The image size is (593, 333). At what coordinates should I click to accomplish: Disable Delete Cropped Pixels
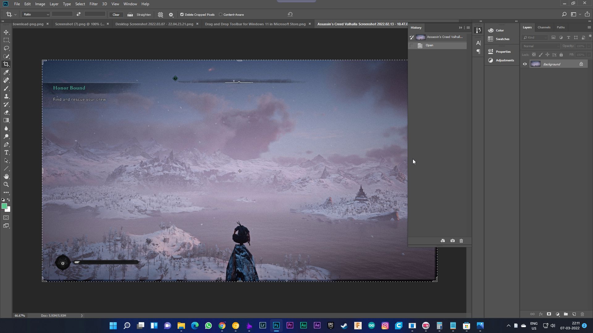(182, 14)
